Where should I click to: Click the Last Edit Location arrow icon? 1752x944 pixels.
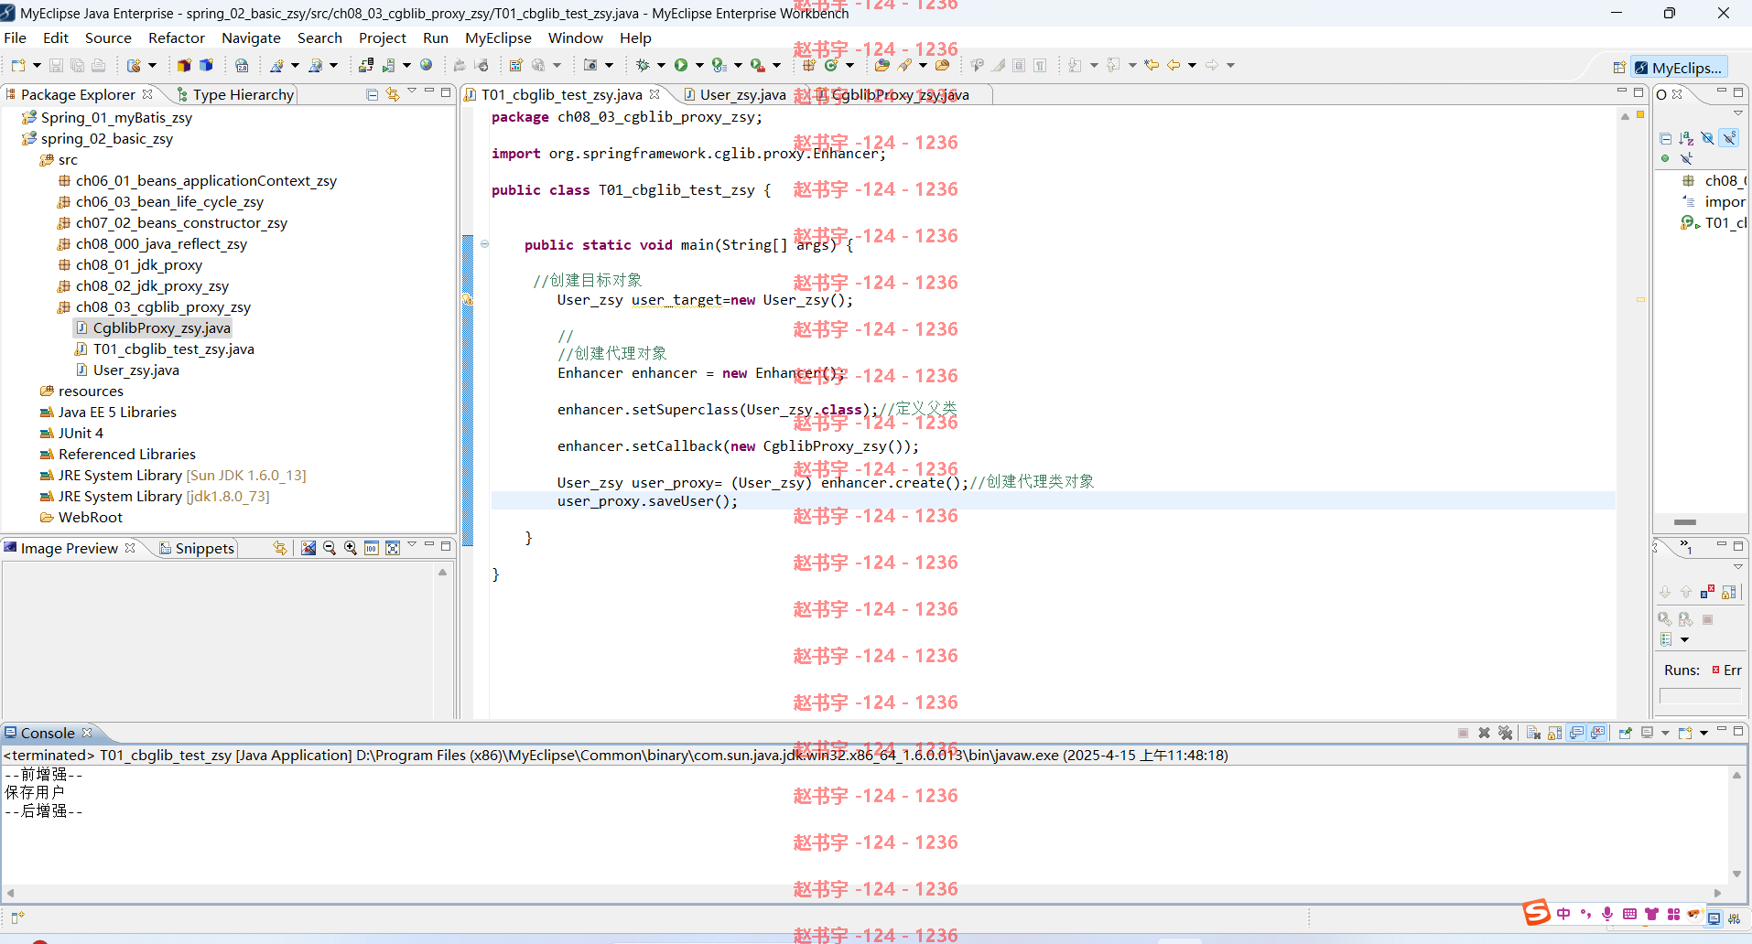pyautogui.click(x=1152, y=65)
